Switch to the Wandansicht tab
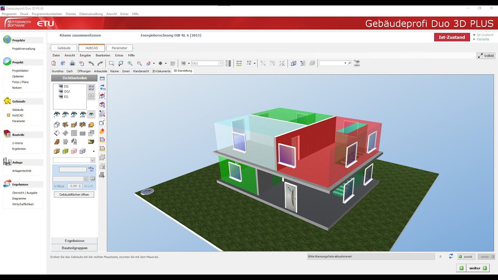The width and height of the screenshot is (498, 280). pos(141,71)
